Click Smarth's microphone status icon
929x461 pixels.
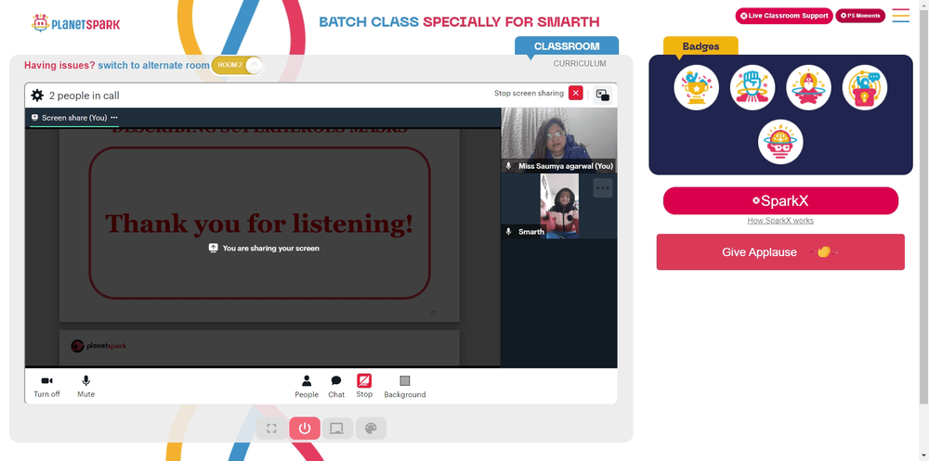(508, 231)
